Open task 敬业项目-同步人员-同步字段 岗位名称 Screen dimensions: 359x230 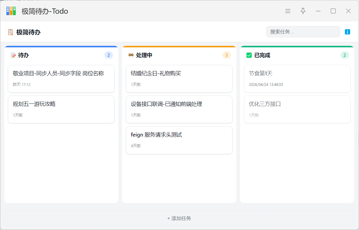pyautogui.click(x=61, y=79)
